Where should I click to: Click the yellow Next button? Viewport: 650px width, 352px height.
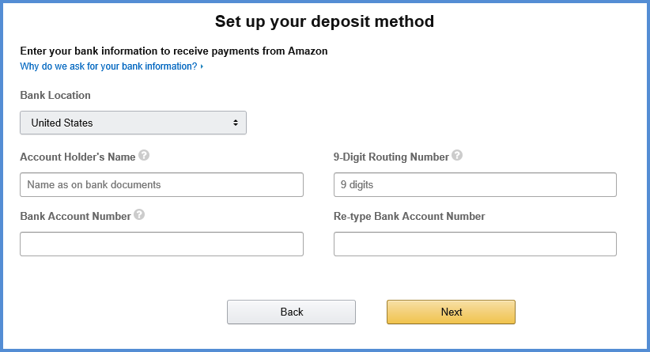point(451,312)
